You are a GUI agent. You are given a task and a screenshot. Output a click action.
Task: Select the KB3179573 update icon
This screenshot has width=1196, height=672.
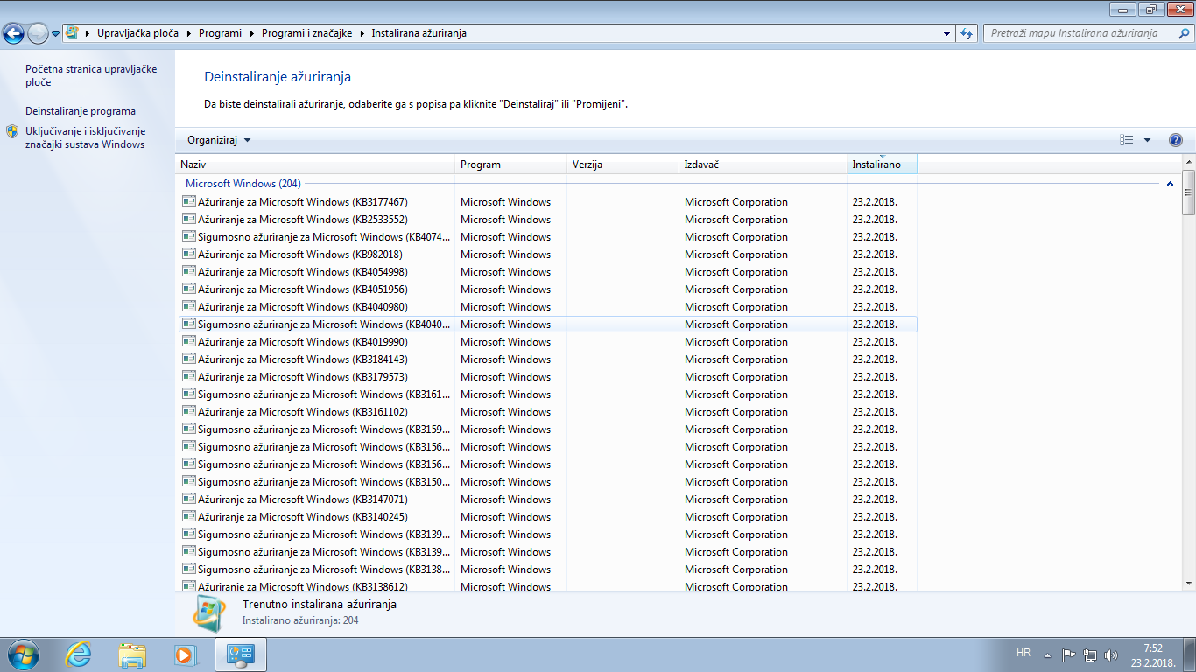188,376
